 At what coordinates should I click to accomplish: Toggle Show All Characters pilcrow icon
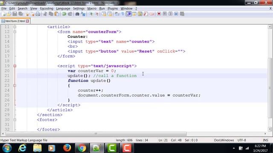coord(123,14)
